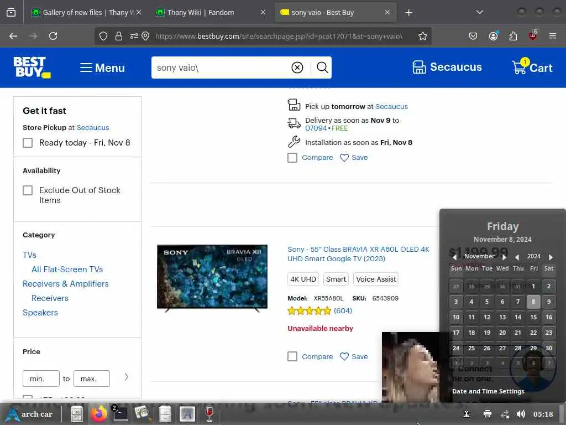The height and width of the screenshot is (425, 566).
Task: Tick Compare checkbox for BRAVIA XR A80L TV
Action: (x=292, y=357)
